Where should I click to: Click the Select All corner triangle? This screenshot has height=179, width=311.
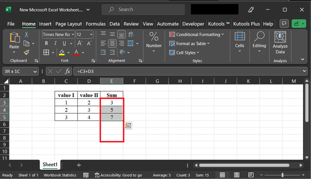[6, 81]
